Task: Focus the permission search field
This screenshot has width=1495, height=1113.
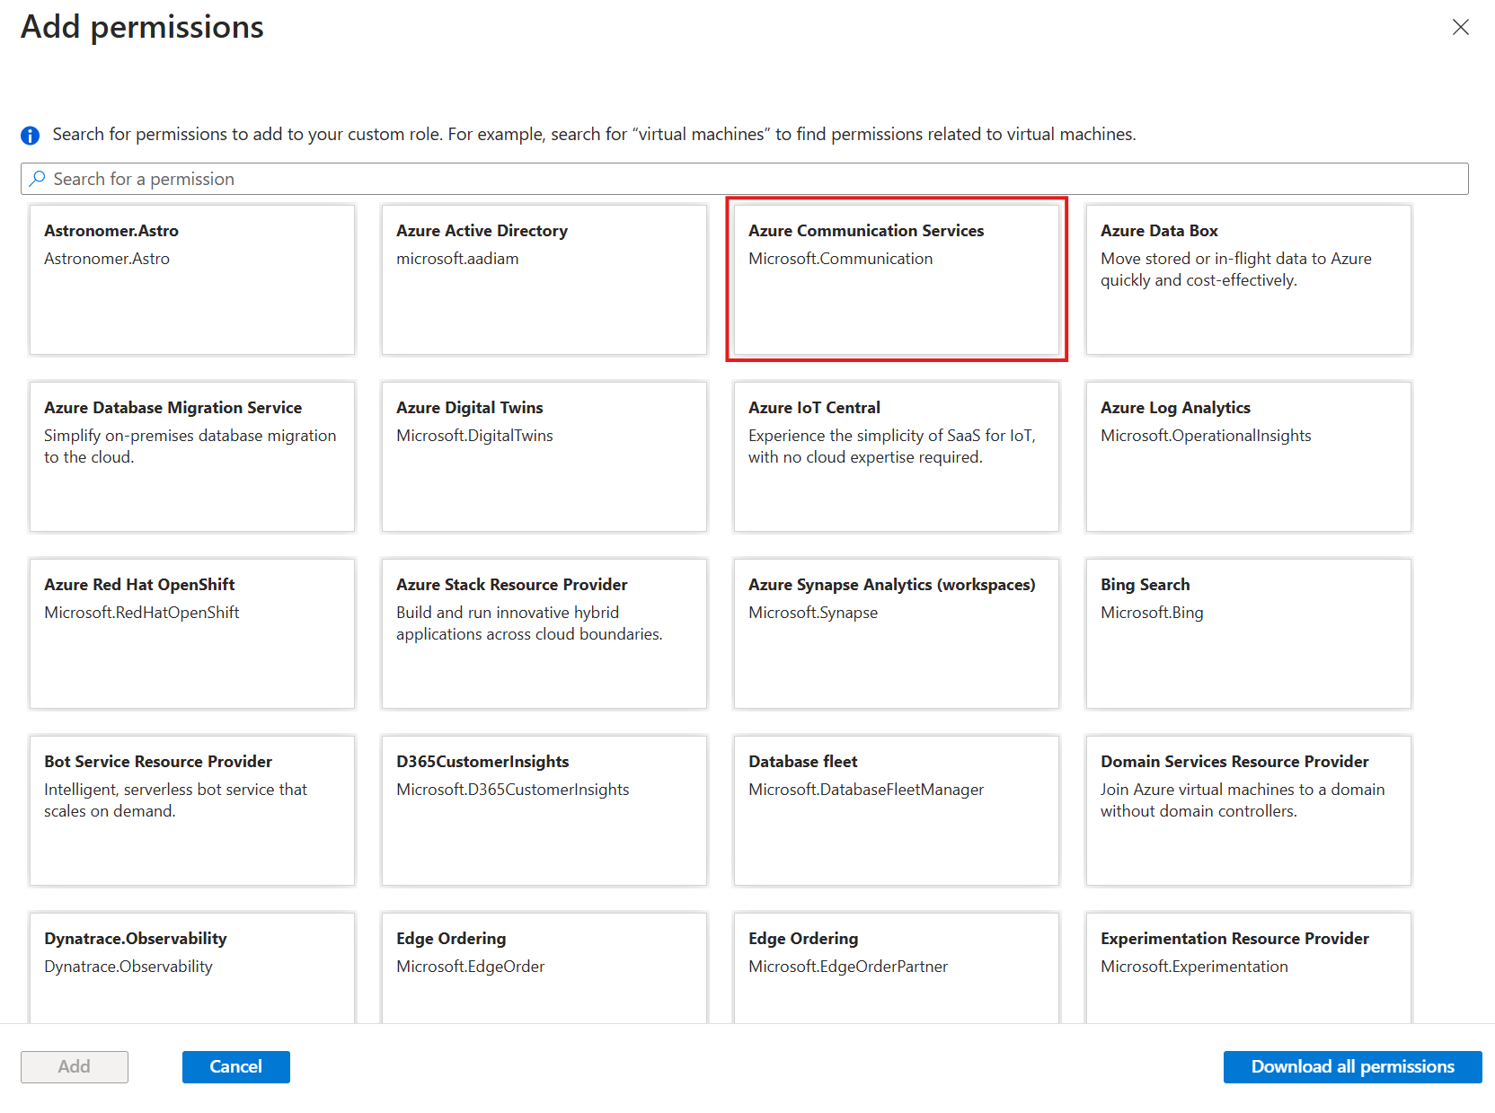Action: click(x=744, y=179)
